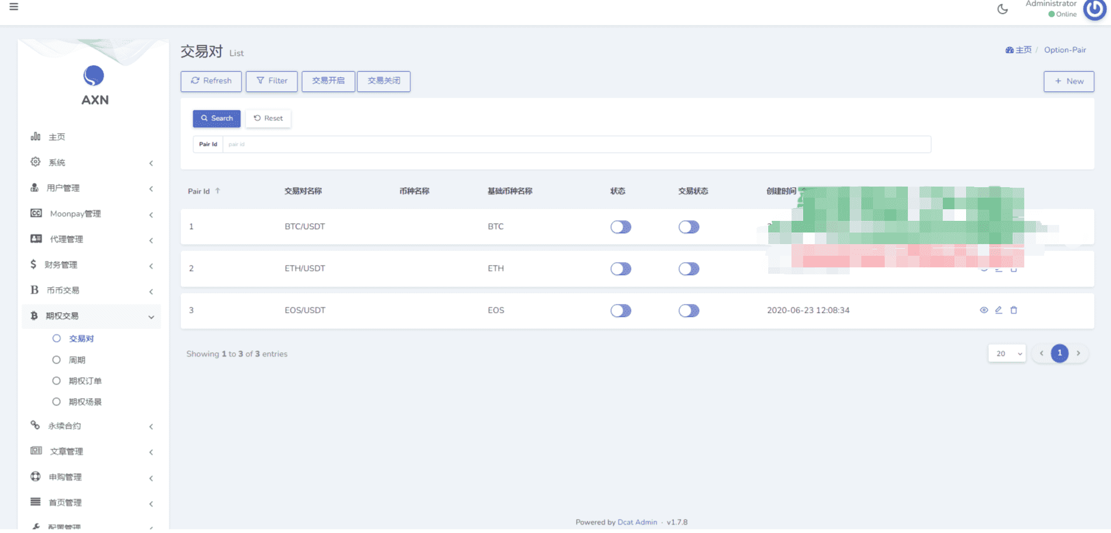Open the hamburger sidebar menu

pyautogui.click(x=14, y=7)
